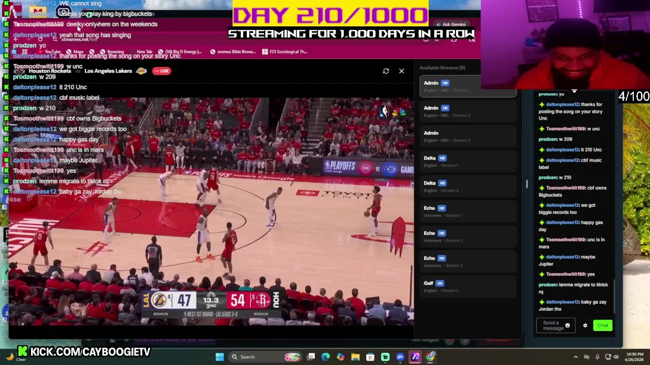Select Echo Unknown Stream 3

coord(468,261)
